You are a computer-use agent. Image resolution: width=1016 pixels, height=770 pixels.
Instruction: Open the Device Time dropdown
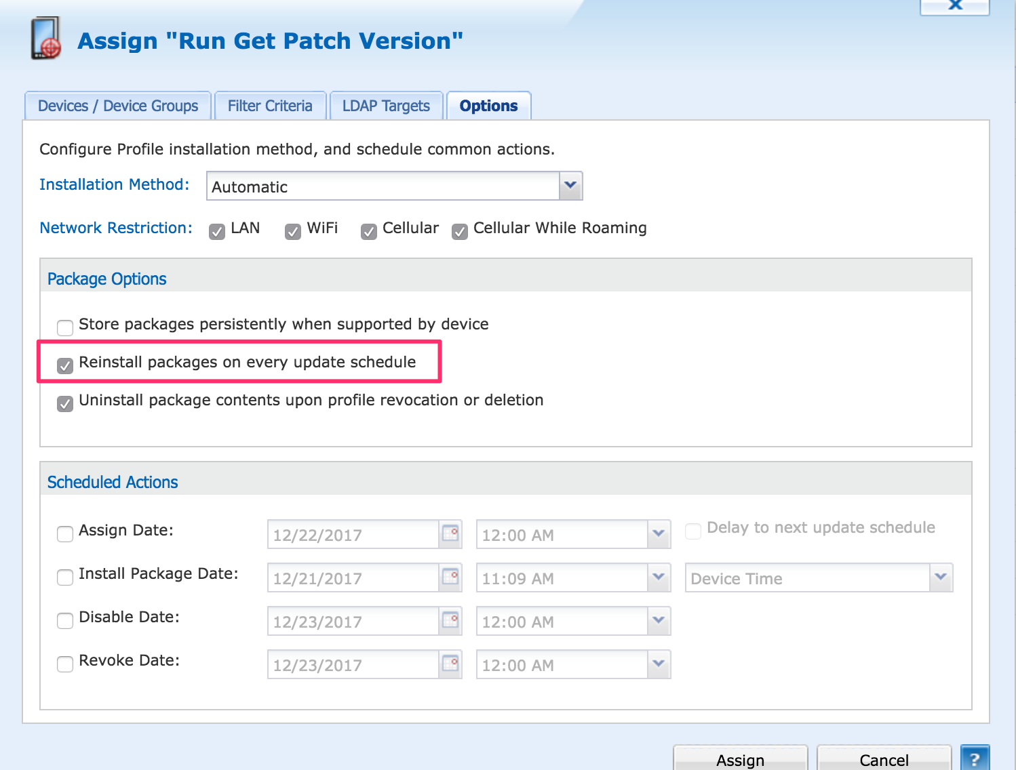941,577
